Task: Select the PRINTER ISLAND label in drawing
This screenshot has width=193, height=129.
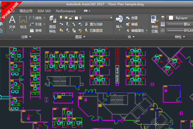Action: tap(117, 75)
